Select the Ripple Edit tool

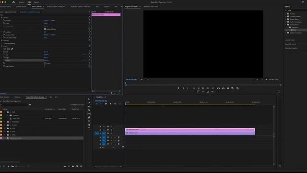89,106
